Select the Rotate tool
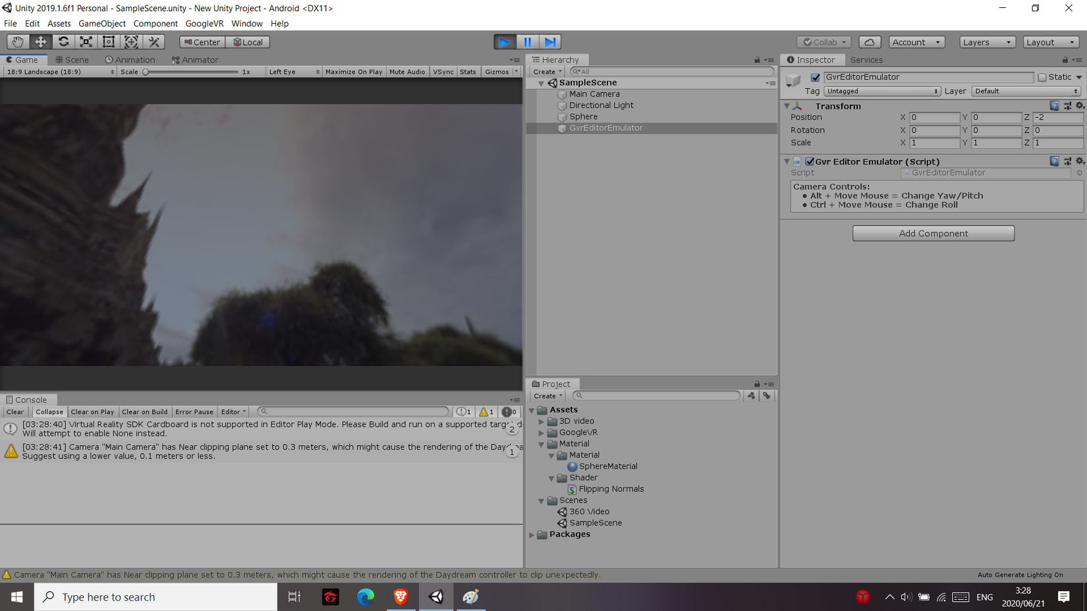Viewport: 1087px width, 611px height. pyautogui.click(x=63, y=42)
